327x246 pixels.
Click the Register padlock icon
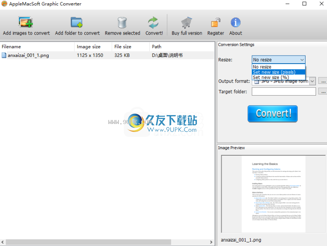[x=215, y=23]
